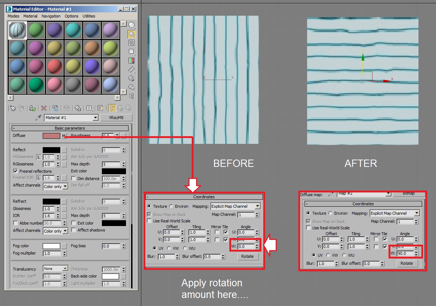This screenshot has width=436, height=306.
Task: Click the checkered Background icon
Action: coord(131,43)
